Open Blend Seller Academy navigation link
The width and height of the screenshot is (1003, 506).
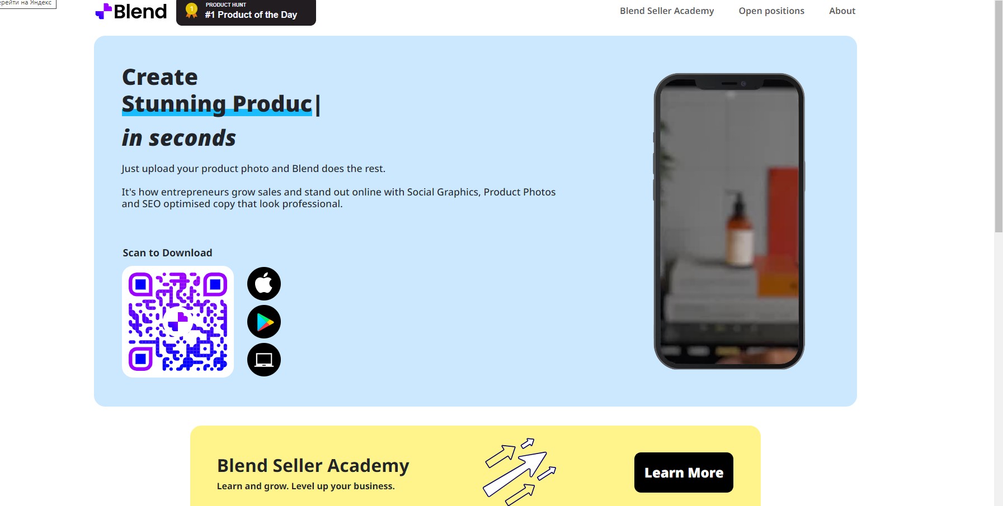(667, 11)
